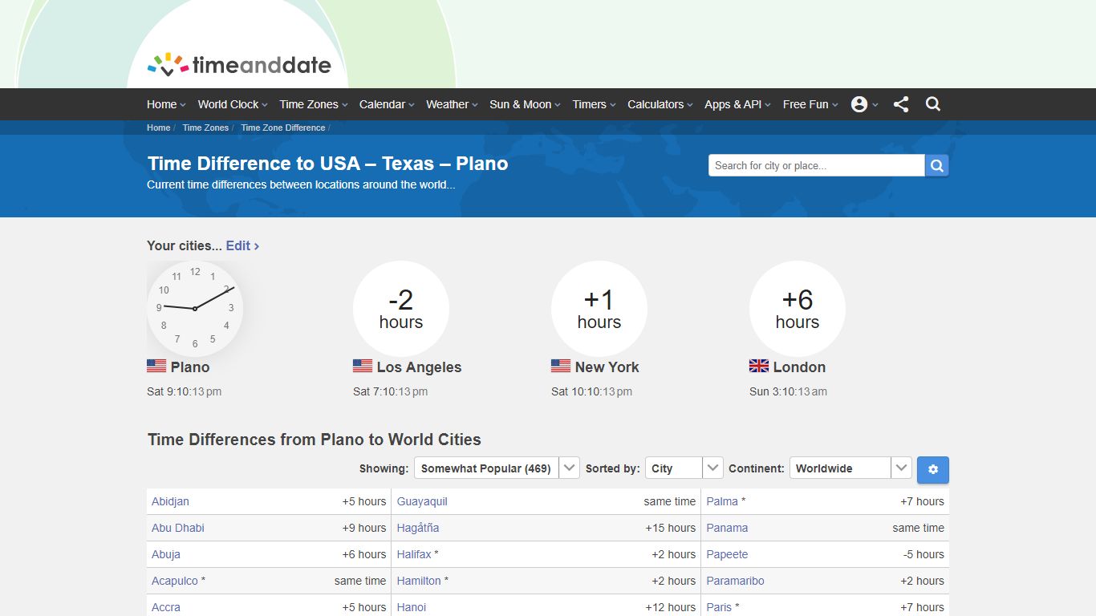Open the Abuja link

166,554
